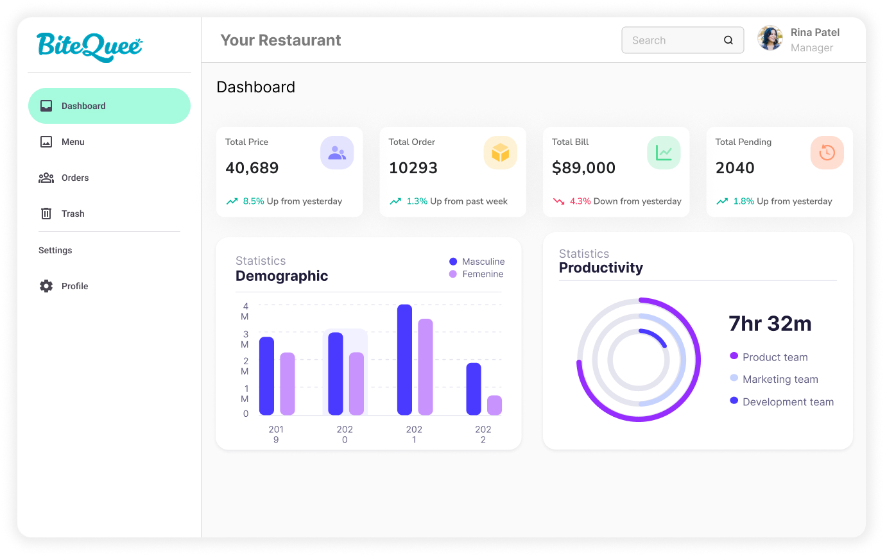Click the Product team legend dot
Screen dimensions: 887x556
click(734, 356)
